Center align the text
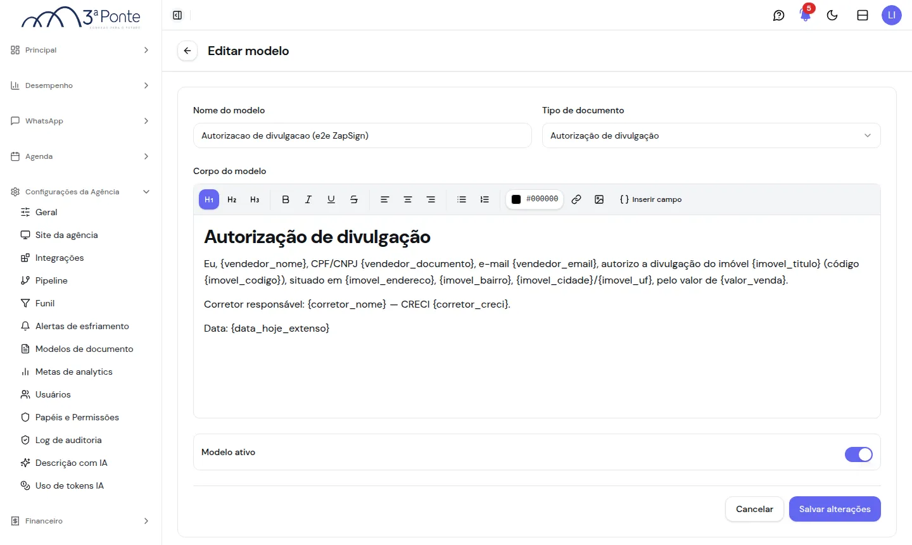 point(408,199)
